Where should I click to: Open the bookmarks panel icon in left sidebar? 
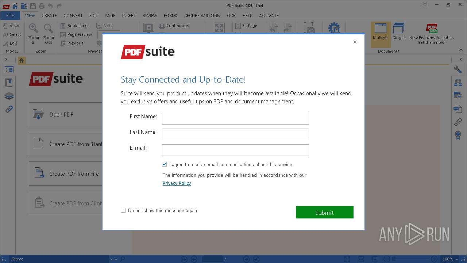9,83
